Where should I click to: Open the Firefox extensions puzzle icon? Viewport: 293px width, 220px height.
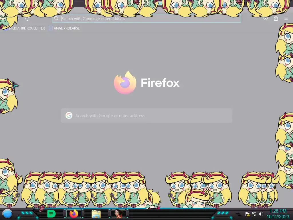(x=276, y=18)
